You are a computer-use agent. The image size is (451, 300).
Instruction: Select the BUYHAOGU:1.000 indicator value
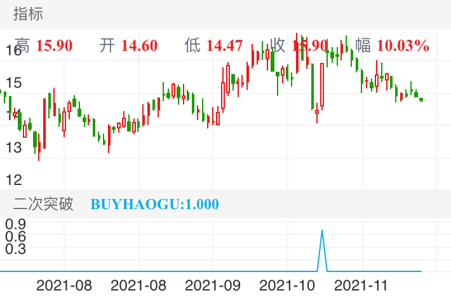(x=154, y=204)
